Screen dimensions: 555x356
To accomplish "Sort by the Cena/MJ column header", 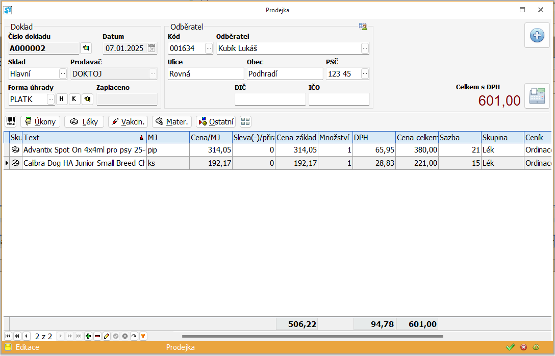I will pyautogui.click(x=211, y=138).
